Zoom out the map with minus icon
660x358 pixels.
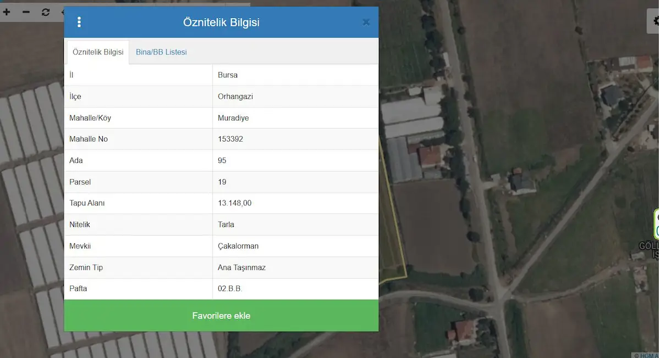click(26, 12)
